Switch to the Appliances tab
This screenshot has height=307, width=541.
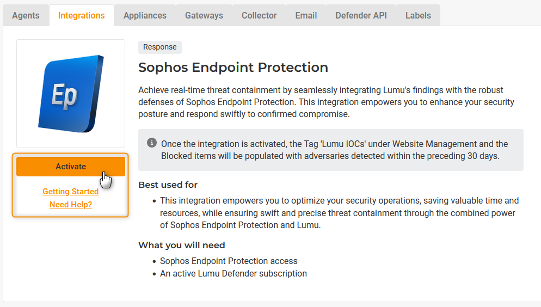(x=145, y=15)
